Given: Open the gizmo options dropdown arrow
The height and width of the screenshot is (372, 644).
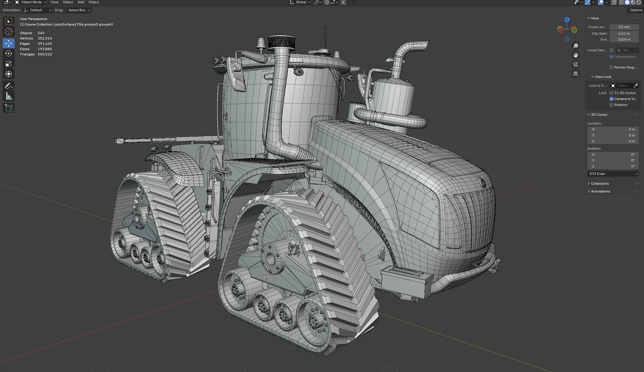Looking at the screenshot, I should pyautogui.click(x=593, y=2).
